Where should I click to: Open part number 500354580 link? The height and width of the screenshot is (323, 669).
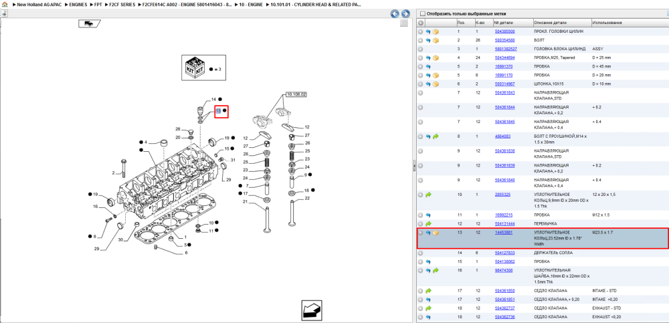tap(504, 40)
